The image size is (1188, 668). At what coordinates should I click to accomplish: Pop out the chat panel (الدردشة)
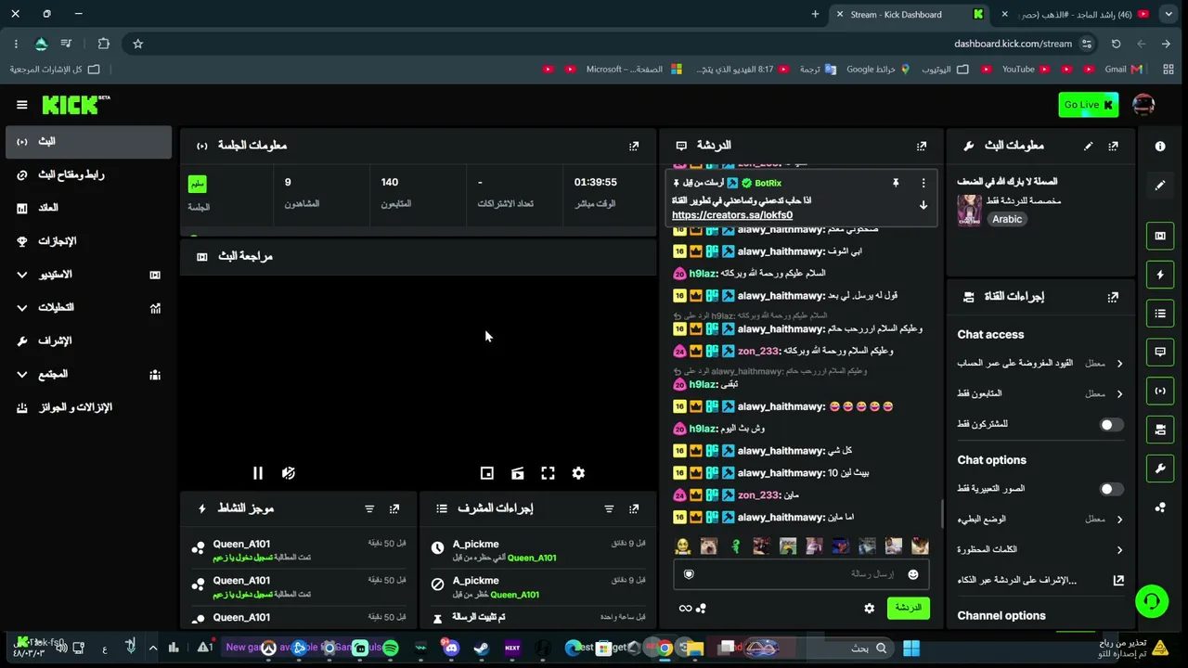922,146
